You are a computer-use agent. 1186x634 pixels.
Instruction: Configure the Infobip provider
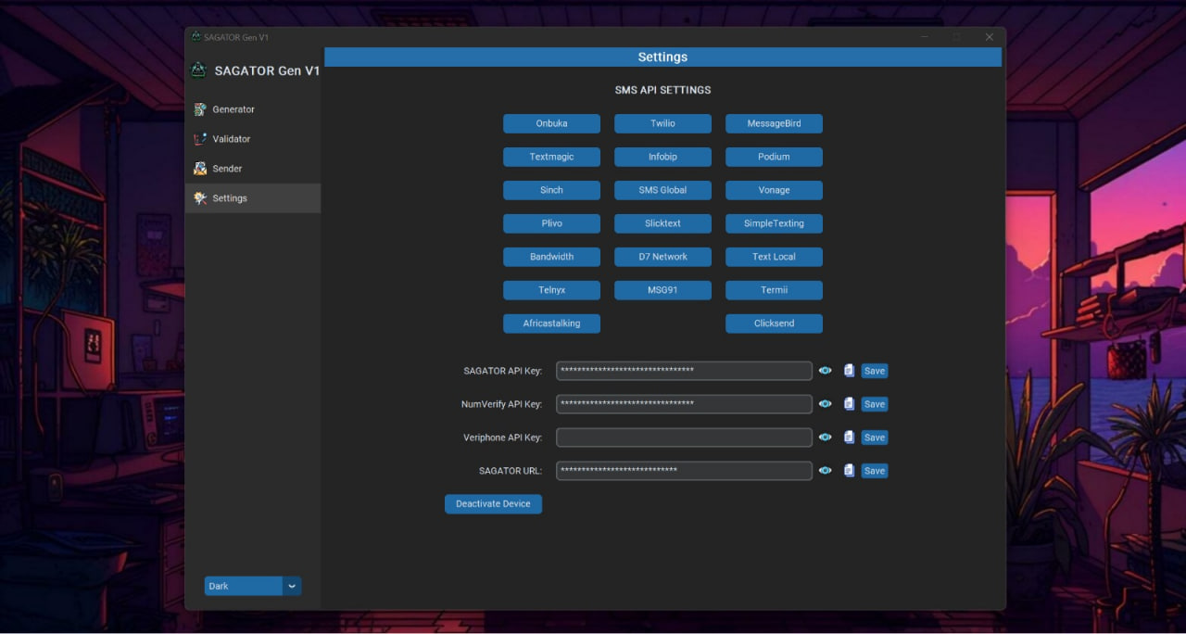coord(662,157)
